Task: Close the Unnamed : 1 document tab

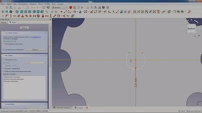Action: pos(87,108)
